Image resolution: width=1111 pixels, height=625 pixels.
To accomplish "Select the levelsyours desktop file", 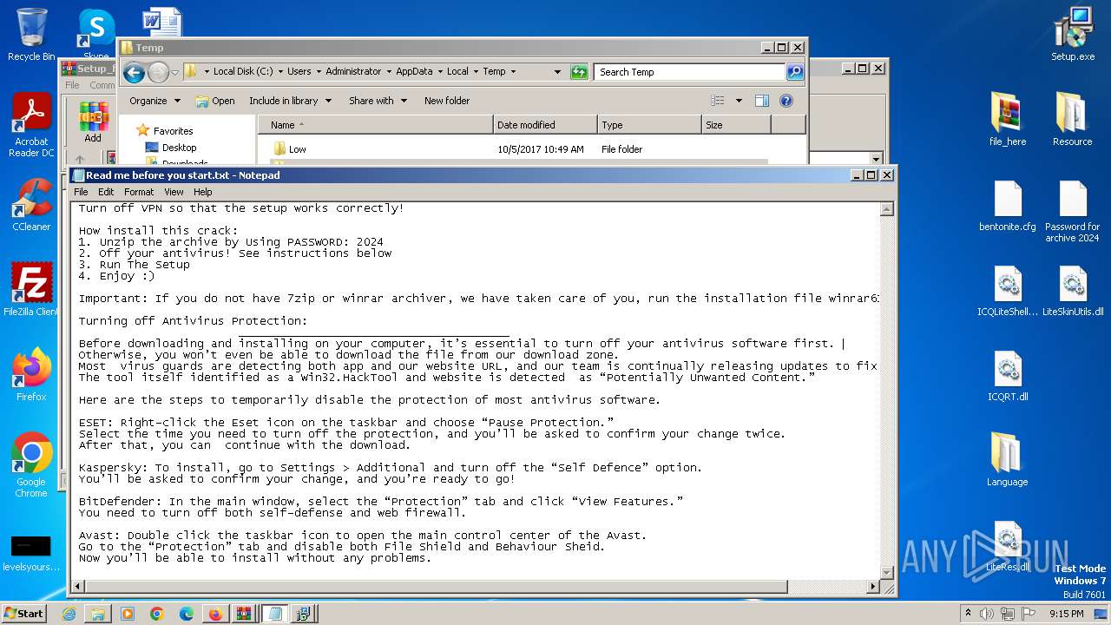I will (31, 552).
